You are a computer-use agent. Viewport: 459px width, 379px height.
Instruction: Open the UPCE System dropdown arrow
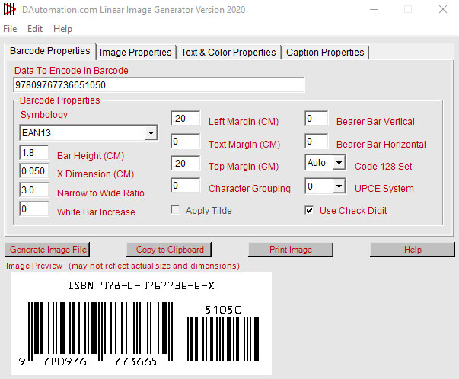(x=339, y=186)
